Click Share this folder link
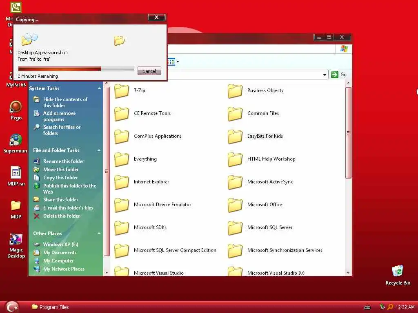The width and height of the screenshot is (418, 313). [60, 200]
